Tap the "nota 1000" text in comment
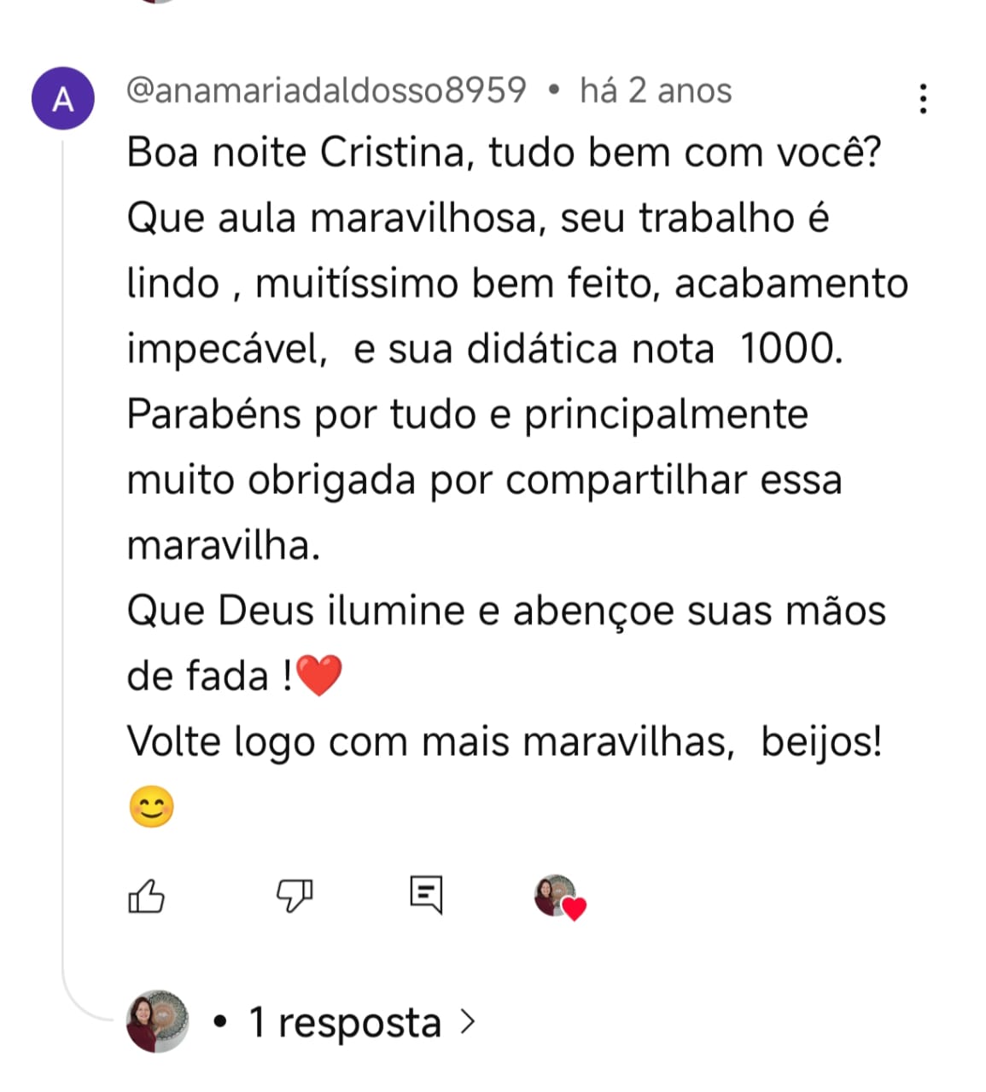The width and height of the screenshot is (986, 1092). (x=736, y=349)
